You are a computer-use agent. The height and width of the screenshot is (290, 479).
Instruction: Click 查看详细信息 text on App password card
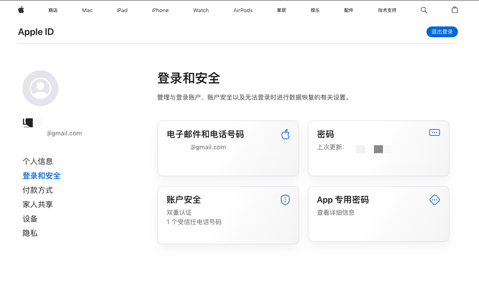pos(336,212)
